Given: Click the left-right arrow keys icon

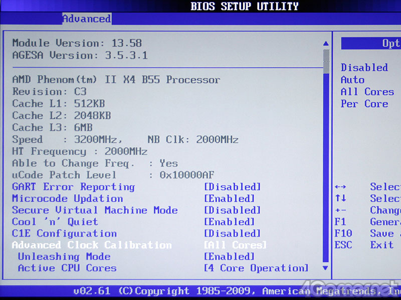Looking at the screenshot, I should click(x=340, y=187).
